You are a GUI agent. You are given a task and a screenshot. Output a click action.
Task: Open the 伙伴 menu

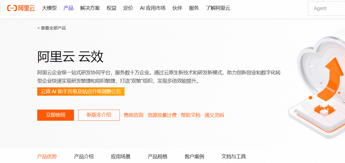(177, 8)
